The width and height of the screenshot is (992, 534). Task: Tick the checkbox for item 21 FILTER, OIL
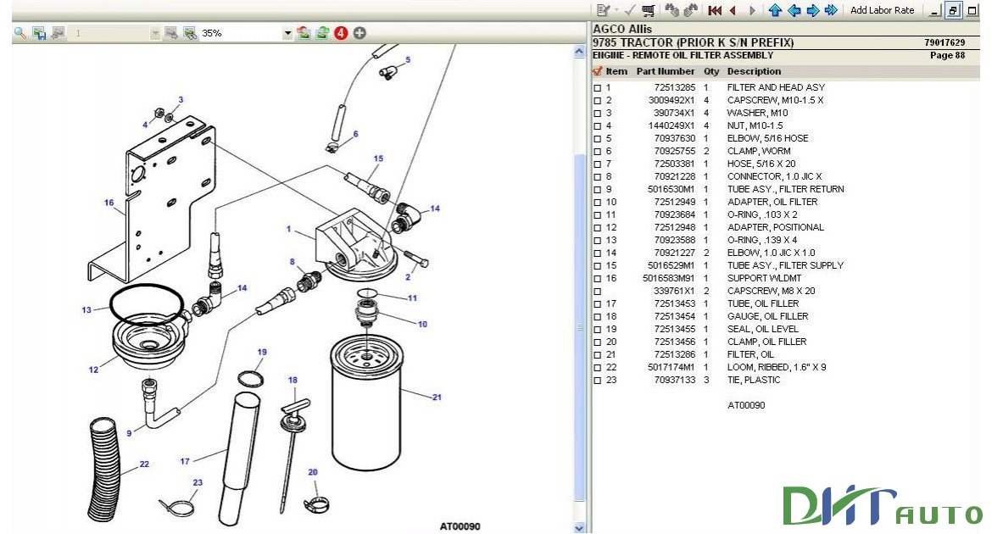598,354
